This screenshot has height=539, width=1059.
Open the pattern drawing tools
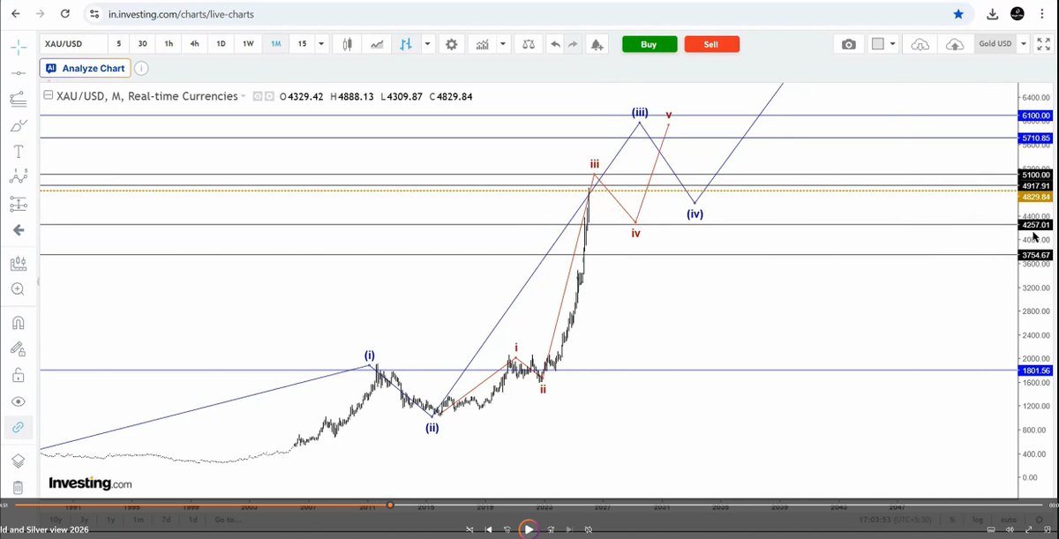(18, 177)
